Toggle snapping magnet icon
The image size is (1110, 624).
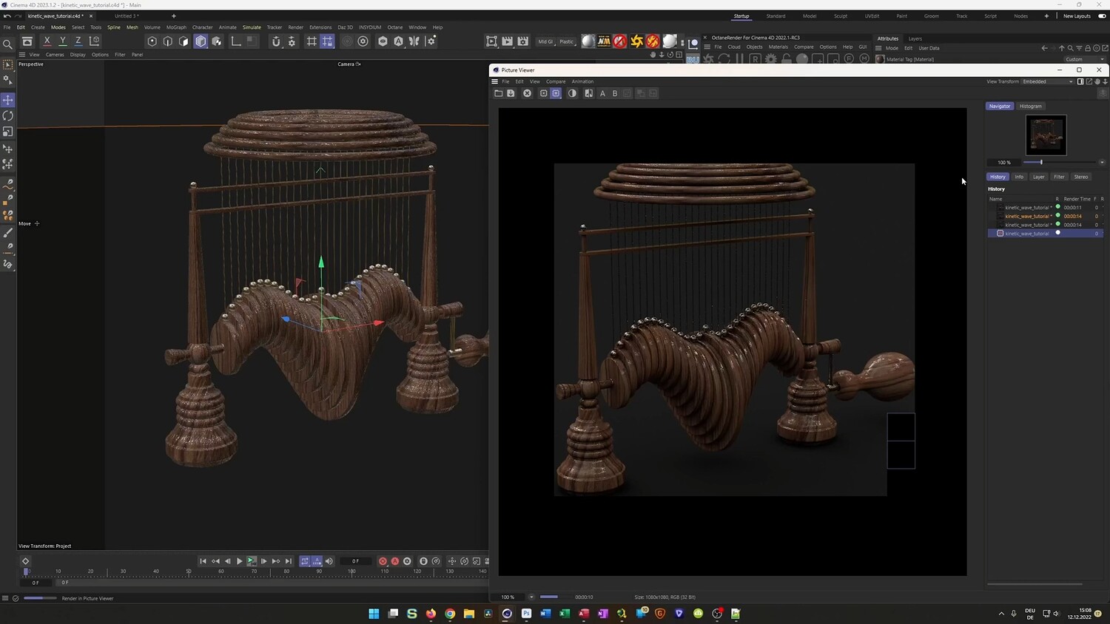coord(276,41)
